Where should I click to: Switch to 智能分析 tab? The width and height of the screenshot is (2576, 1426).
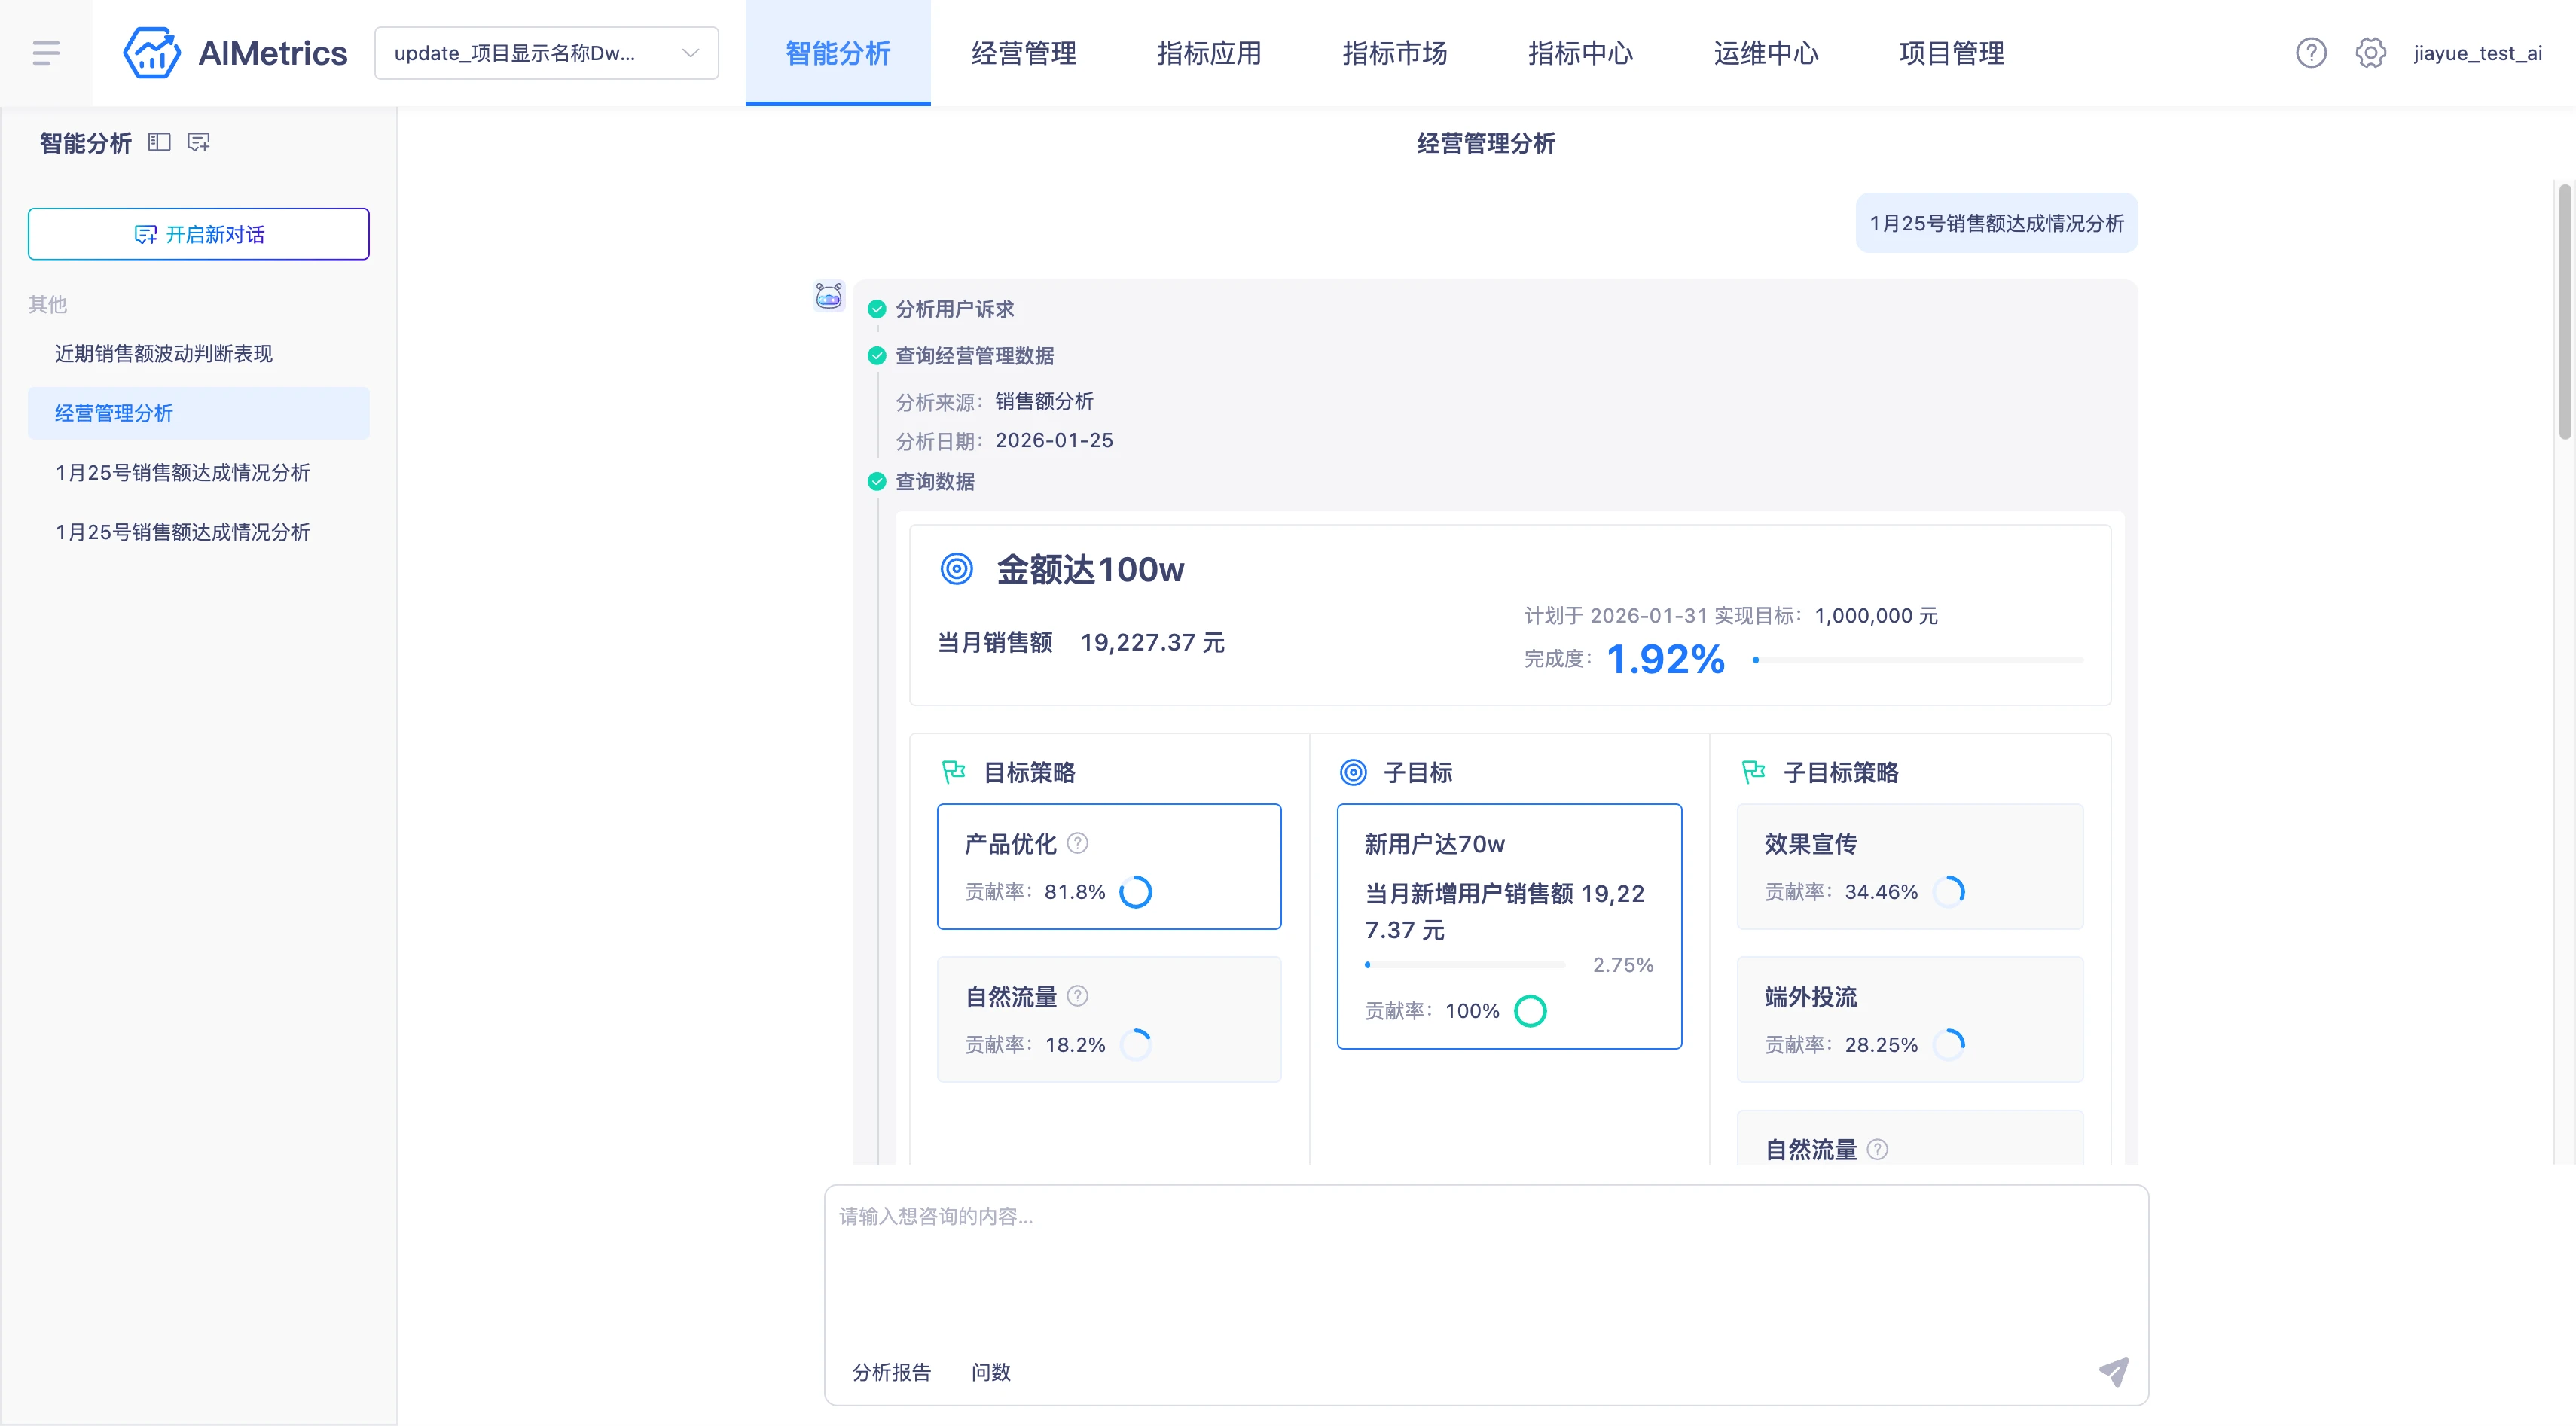point(838,53)
